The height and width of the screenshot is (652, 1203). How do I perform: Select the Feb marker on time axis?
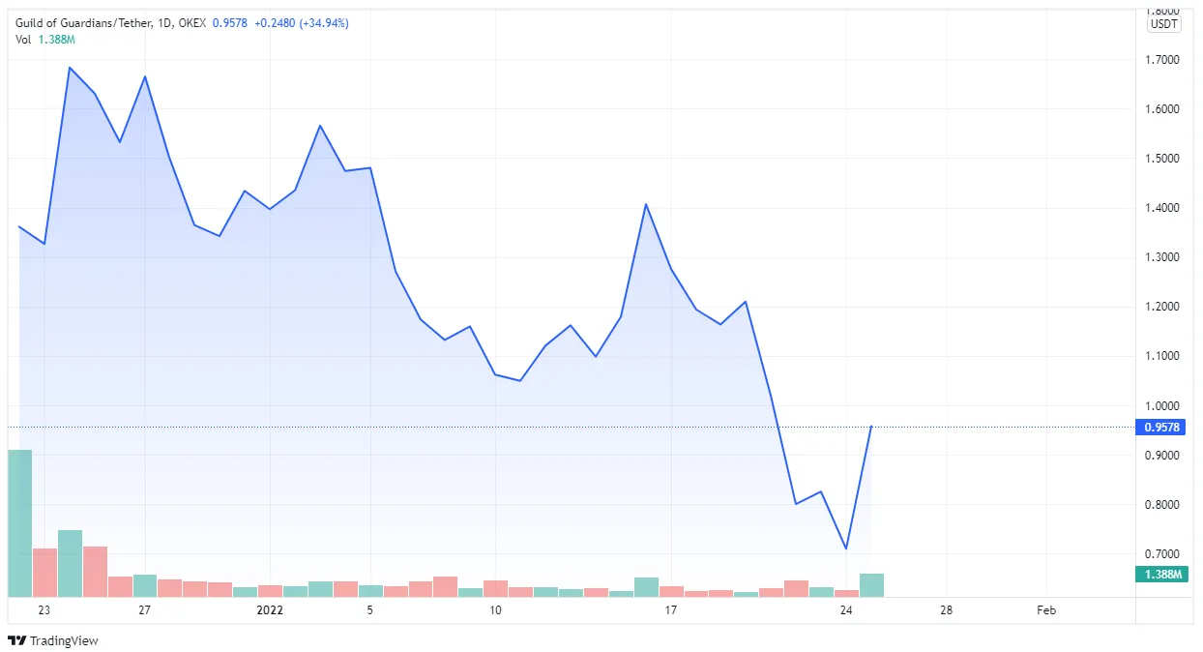pyautogui.click(x=1045, y=610)
